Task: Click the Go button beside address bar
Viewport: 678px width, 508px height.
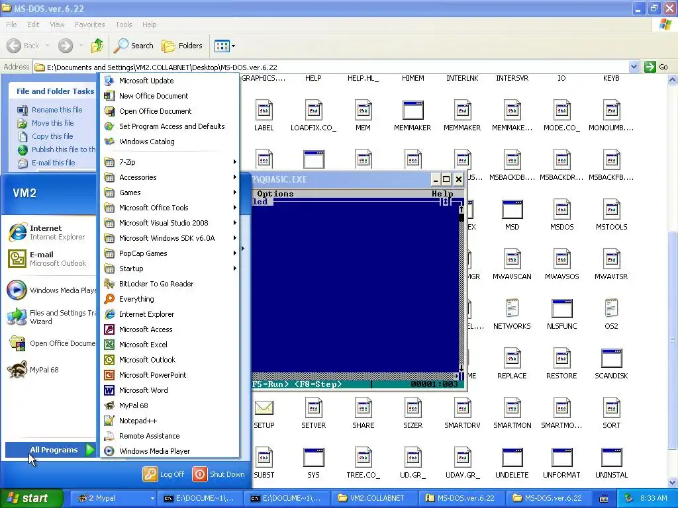Action: click(656, 67)
